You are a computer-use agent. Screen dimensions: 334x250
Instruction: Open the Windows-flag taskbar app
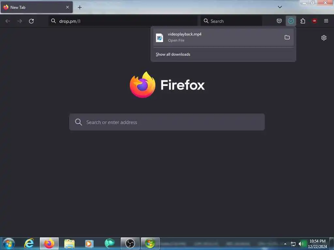pos(150,243)
